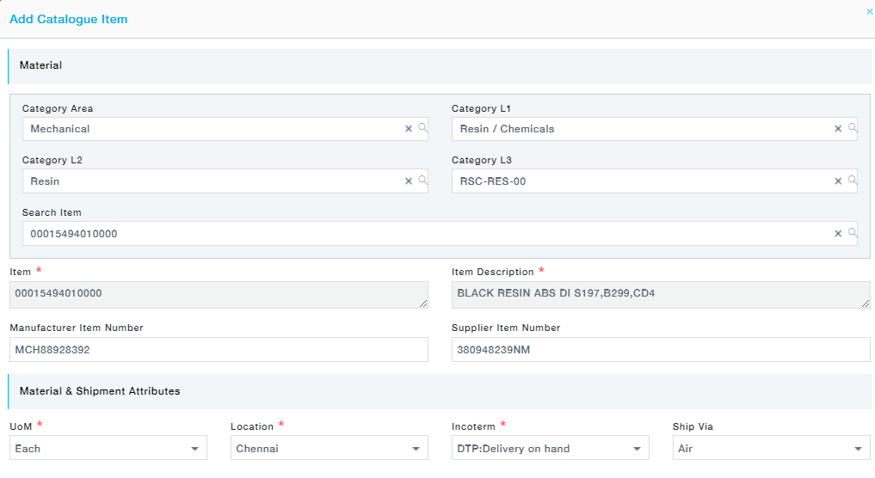Remove the Category L2 Resin value

coord(409,181)
